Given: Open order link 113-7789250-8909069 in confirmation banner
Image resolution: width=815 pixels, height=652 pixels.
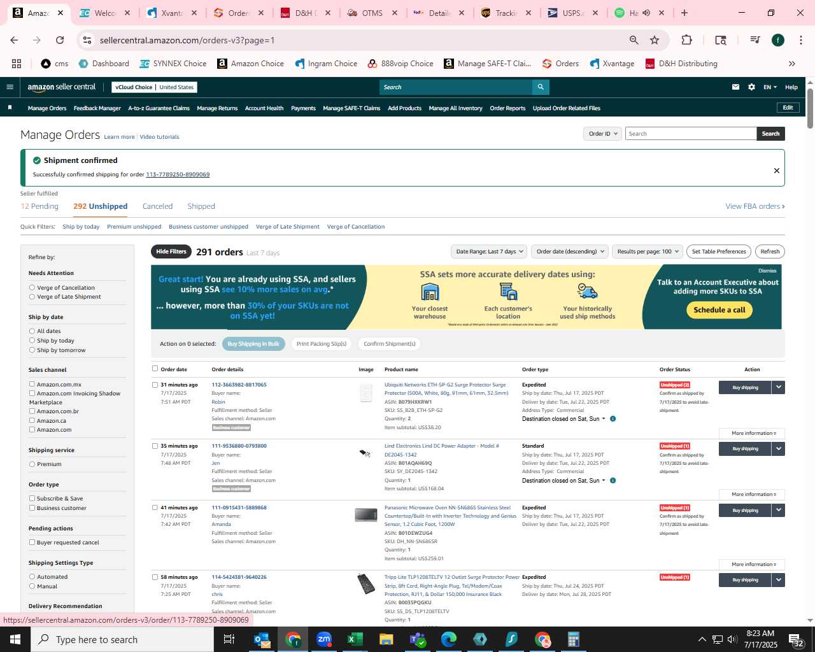Looking at the screenshot, I should pyautogui.click(x=178, y=174).
